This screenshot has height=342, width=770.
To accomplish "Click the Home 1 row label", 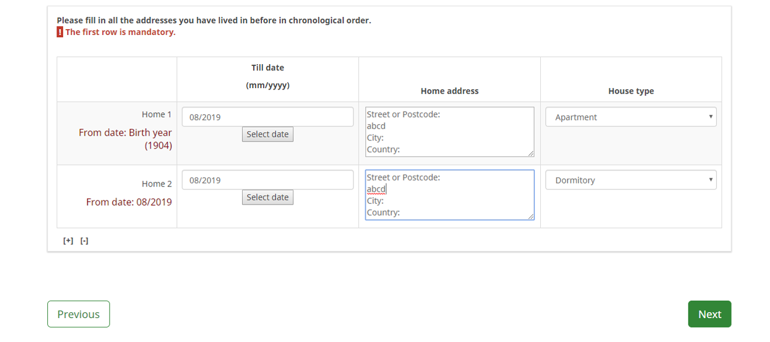I will click(x=156, y=115).
